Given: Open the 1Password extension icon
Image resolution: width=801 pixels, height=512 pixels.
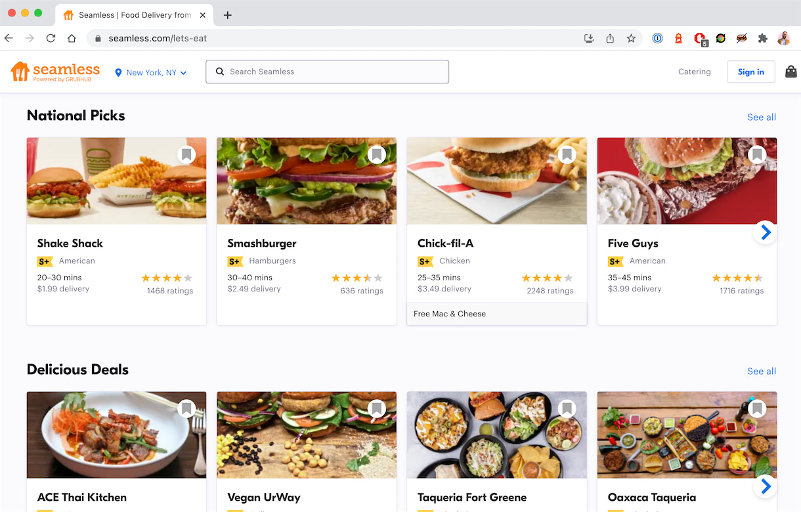Looking at the screenshot, I should [x=657, y=38].
